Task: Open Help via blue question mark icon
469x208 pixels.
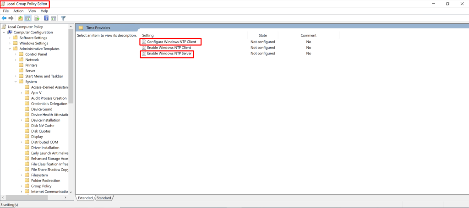Action: [46, 18]
